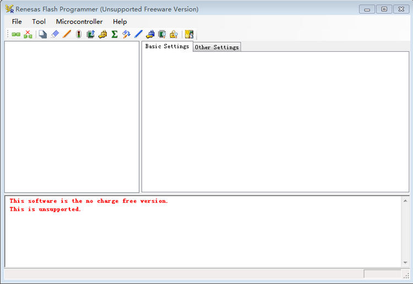413x284 pixels.
Task: Click the yellow lock and key Set Security icon
Action: (102, 34)
